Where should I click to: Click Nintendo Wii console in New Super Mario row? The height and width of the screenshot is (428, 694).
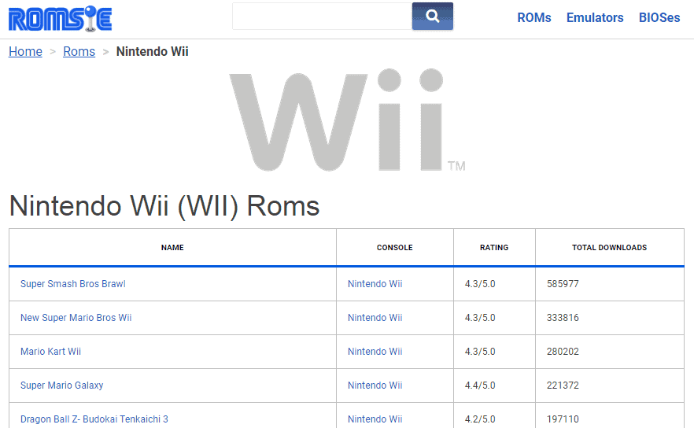point(375,318)
